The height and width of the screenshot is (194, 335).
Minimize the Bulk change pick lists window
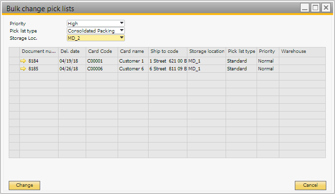coord(305,8)
